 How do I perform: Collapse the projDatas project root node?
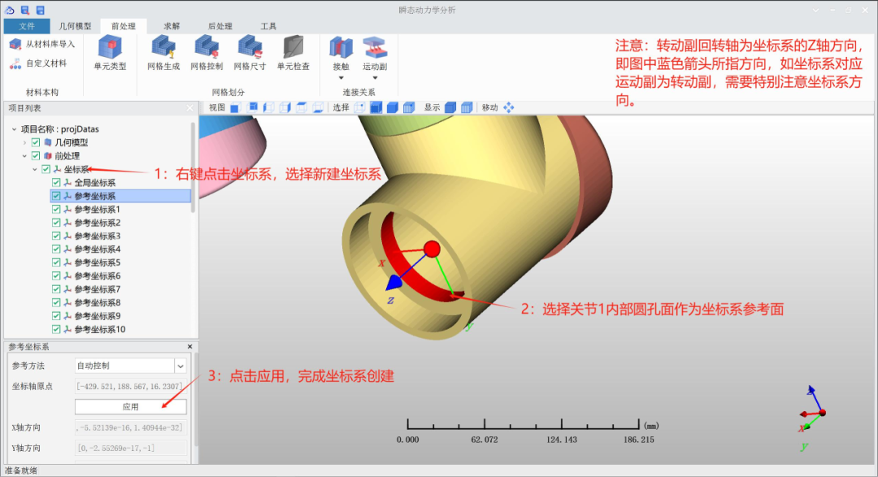tap(14, 129)
